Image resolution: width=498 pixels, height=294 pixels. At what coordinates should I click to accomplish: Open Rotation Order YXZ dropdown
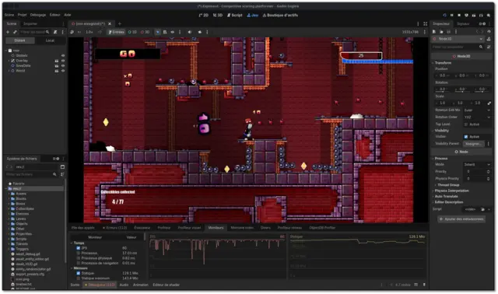coord(477,117)
